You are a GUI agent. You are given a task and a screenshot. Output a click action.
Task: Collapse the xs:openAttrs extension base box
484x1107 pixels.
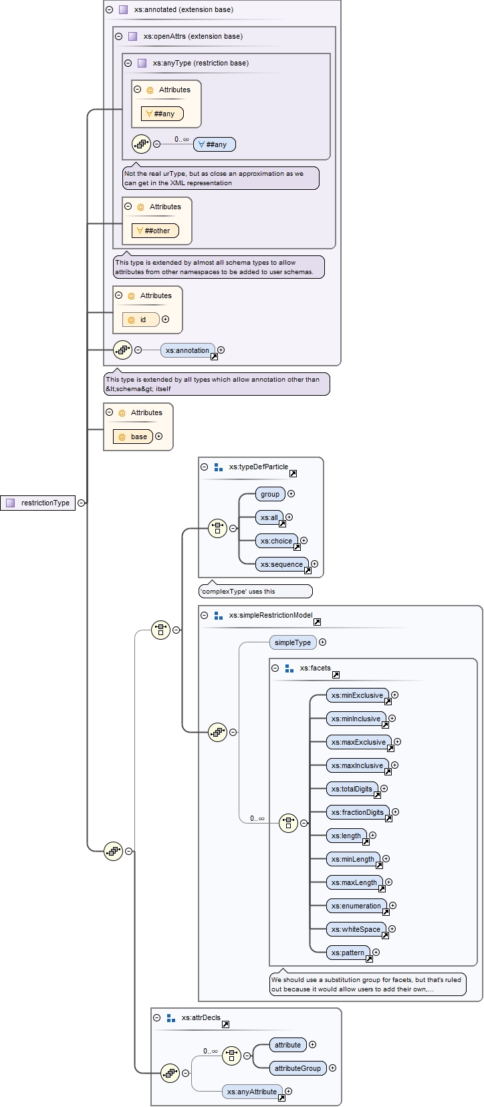[119, 37]
